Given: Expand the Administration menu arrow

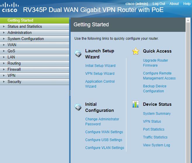Looking at the screenshot, I should click(4, 32).
